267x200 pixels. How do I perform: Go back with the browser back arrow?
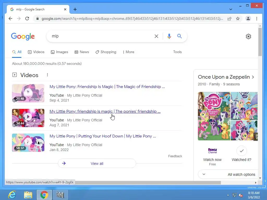click(10, 18)
